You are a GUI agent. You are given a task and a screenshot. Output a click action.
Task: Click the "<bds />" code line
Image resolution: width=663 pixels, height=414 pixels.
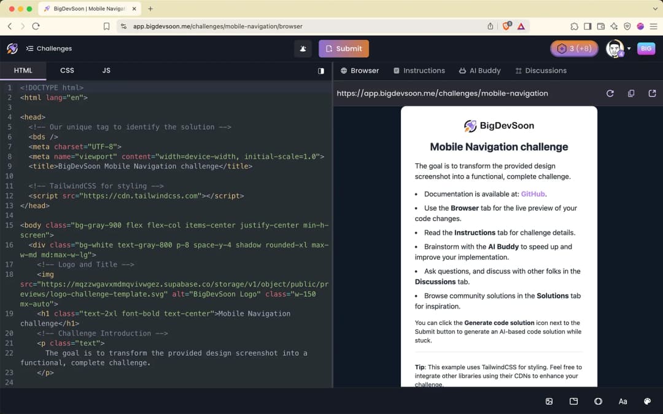[x=43, y=136]
